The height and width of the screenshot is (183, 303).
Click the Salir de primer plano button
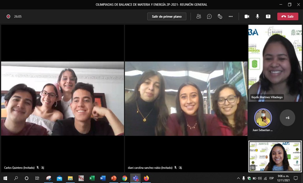(167, 17)
